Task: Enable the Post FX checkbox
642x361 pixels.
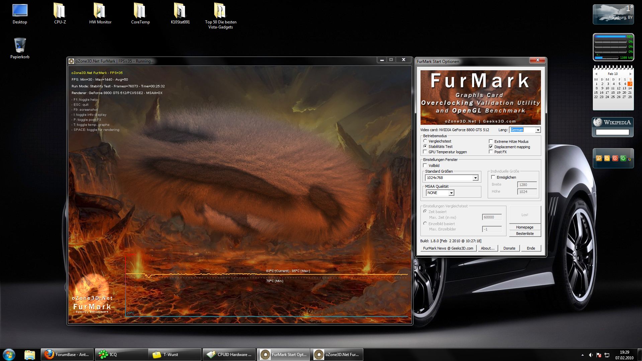Action: pyautogui.click(x=491, y=152)
